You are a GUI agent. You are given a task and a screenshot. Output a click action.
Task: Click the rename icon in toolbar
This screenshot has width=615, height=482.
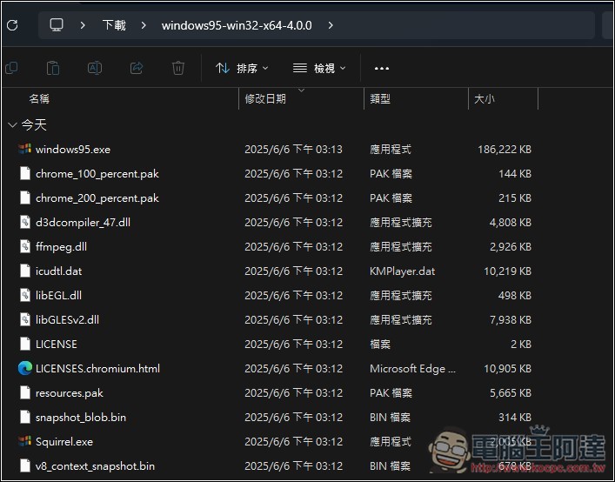pos(95,68)
